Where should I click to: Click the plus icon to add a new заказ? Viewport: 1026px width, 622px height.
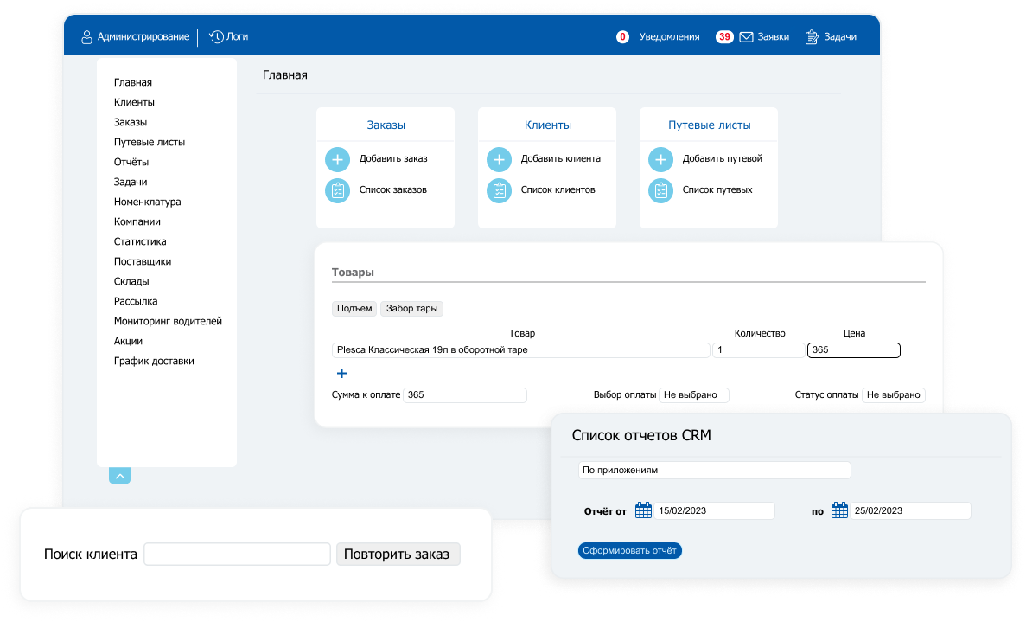coord(337,159)
